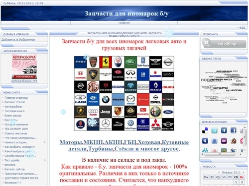Click the Delicious bookmark icon
Screen dimensions: 249x186
(x=205, y=130)
